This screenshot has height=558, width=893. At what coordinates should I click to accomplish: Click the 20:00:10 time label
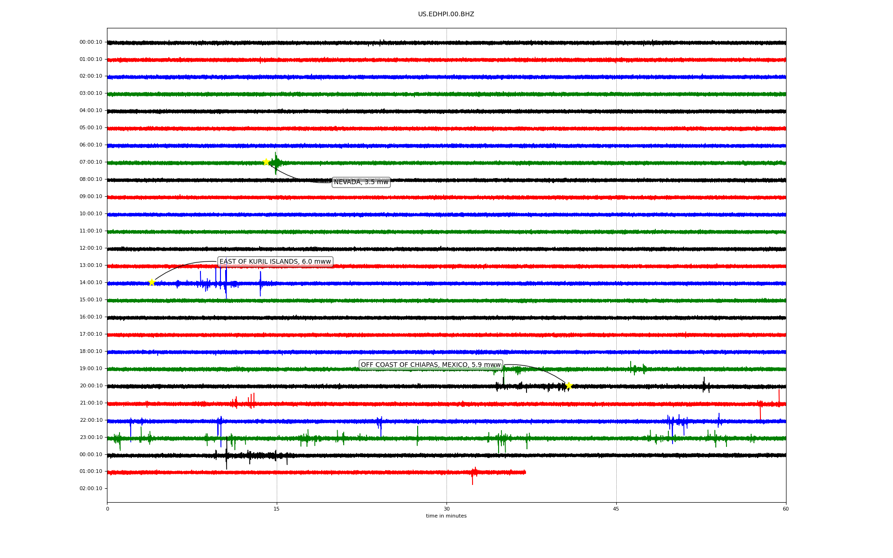91,386
